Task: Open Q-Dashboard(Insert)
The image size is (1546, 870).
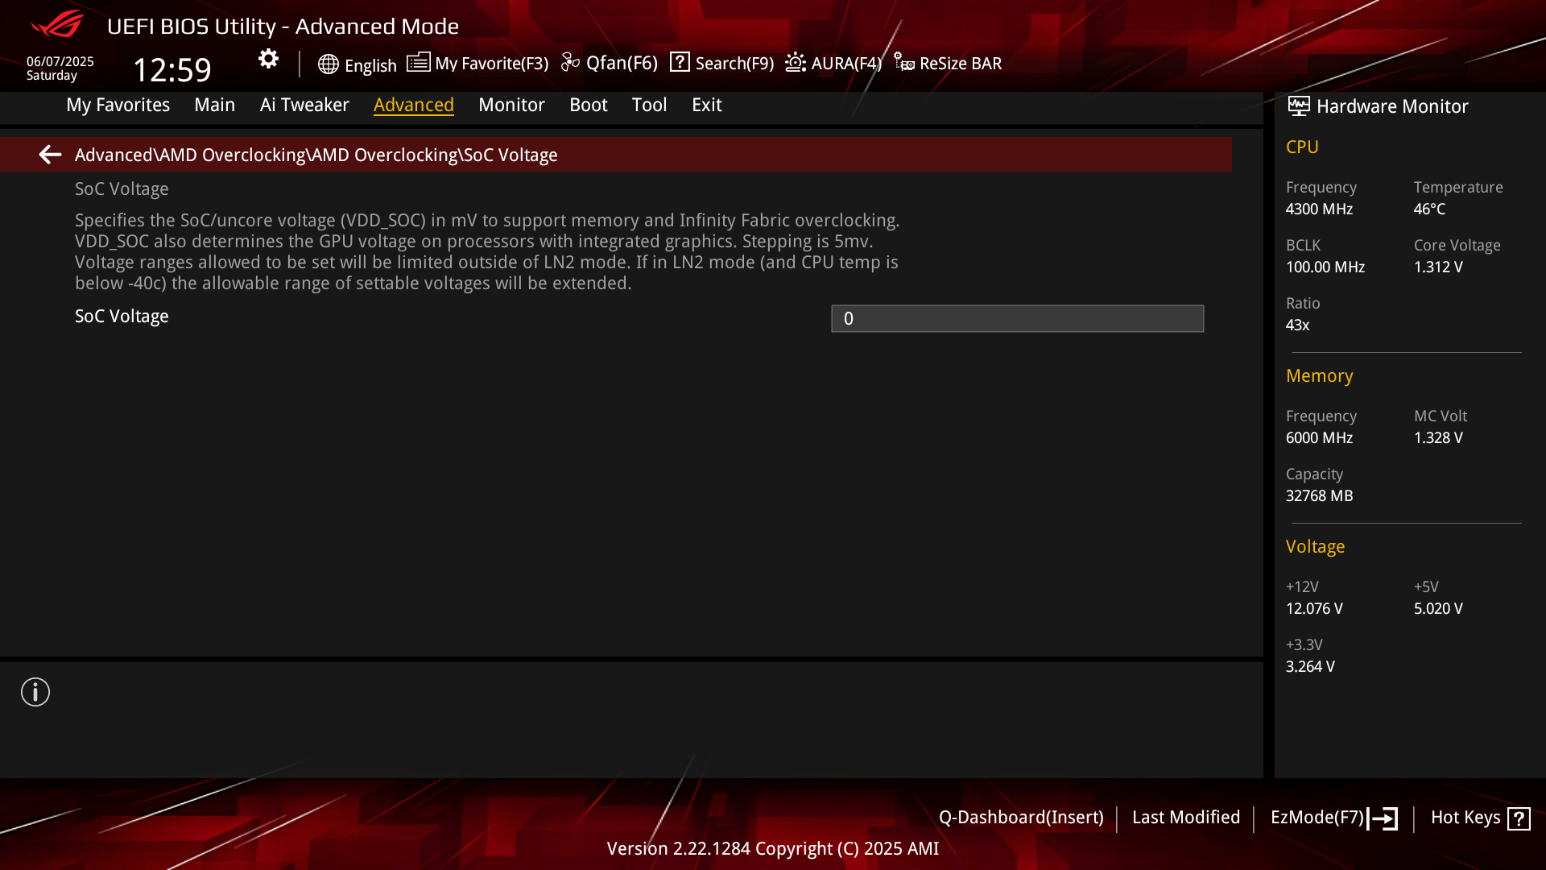Action: tap(1021, 818)
